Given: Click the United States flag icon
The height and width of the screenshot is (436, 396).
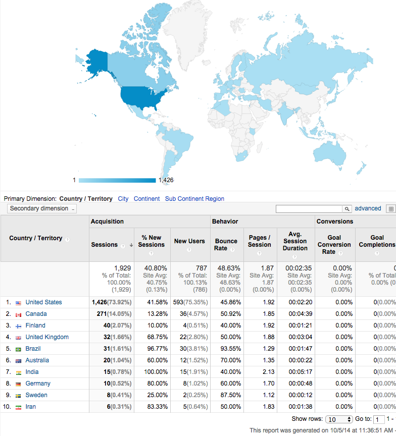Looking at the screenshot, I should pyautogui.click(x=18, y=303).
